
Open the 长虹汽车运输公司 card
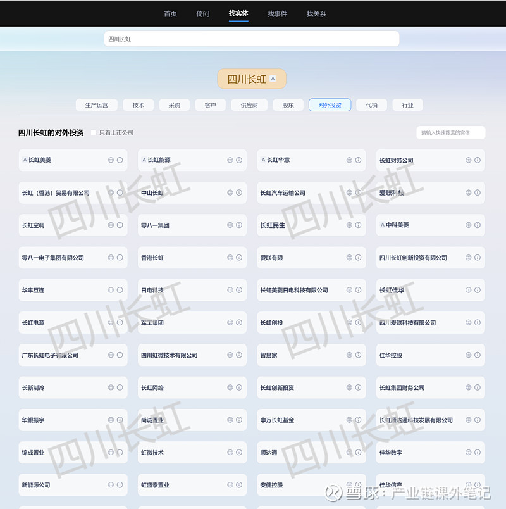[311, 192]
